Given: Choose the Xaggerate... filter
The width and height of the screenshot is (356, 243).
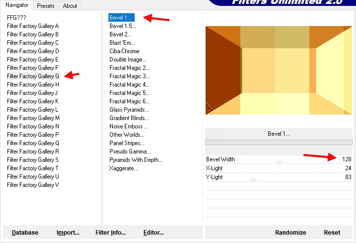Looking at the screenshot, I should coord(123,168).
